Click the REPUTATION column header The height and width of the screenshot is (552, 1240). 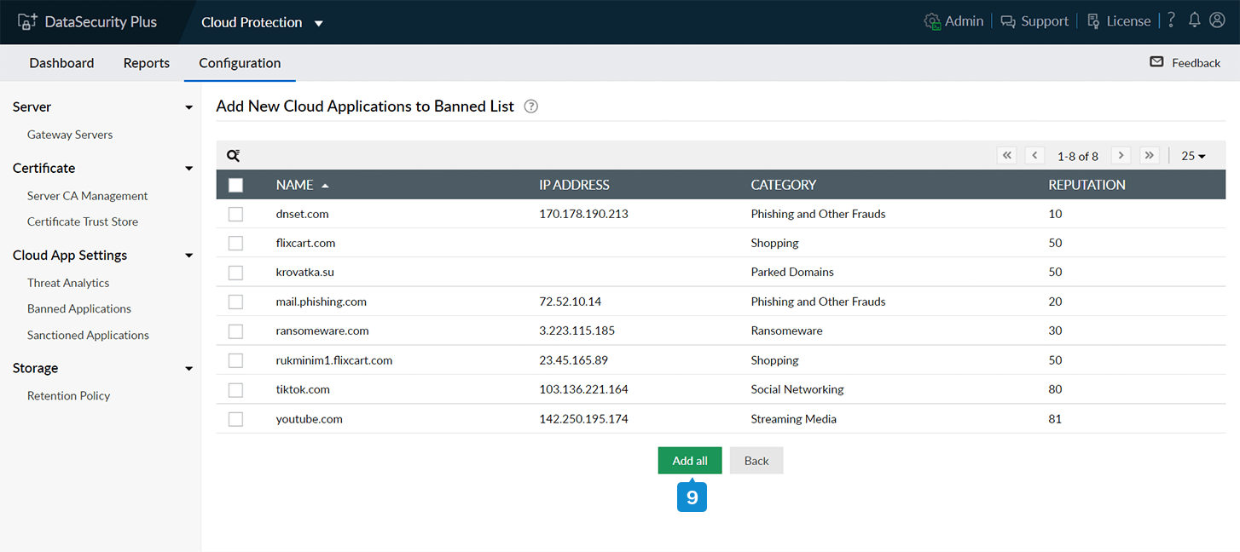tap(1086, 185)
